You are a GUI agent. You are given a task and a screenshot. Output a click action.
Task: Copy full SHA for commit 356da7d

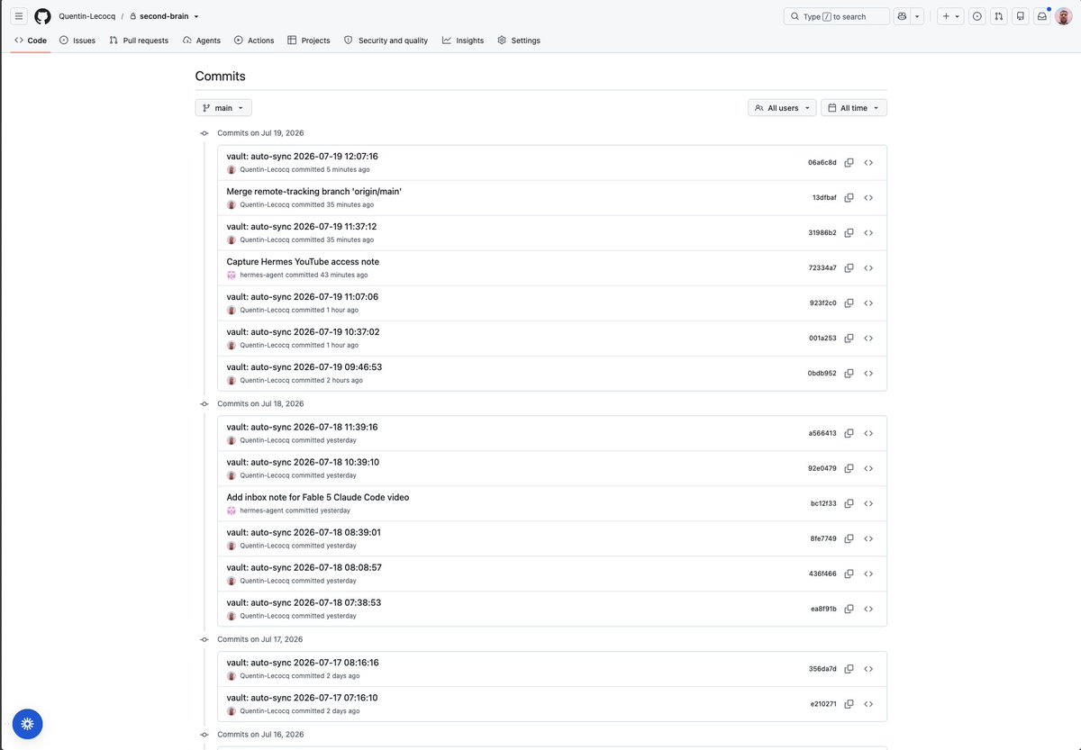pyautogui.click(x=849, y=669)
